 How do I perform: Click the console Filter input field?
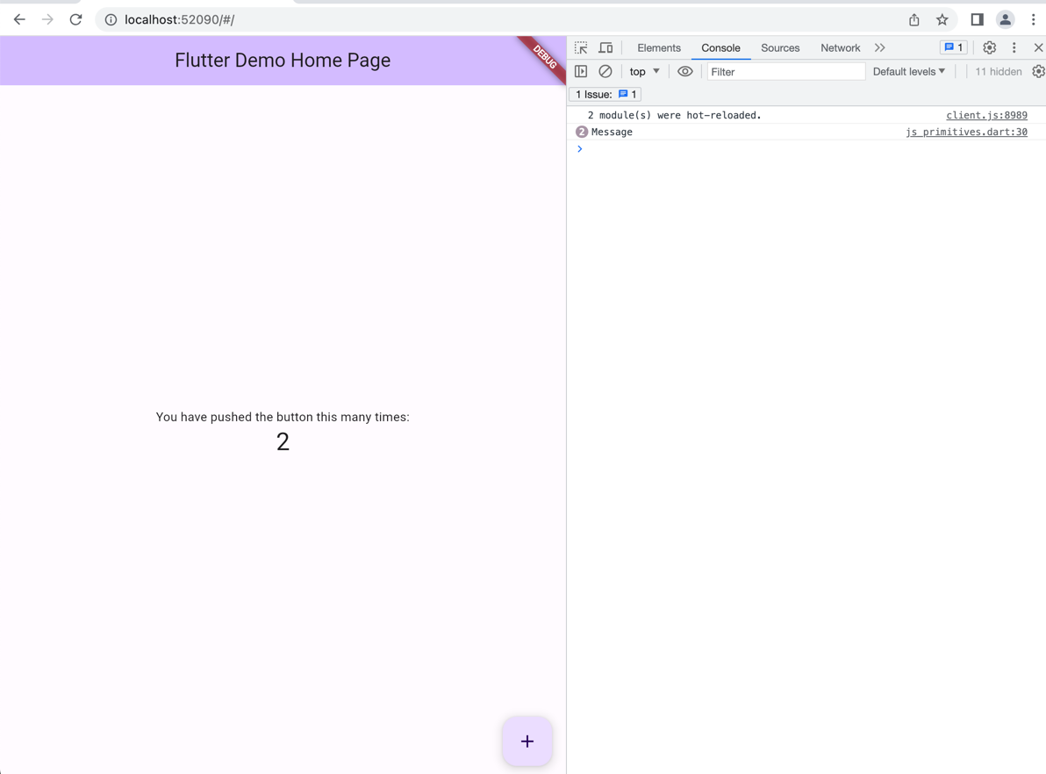(x=785, y=72)
